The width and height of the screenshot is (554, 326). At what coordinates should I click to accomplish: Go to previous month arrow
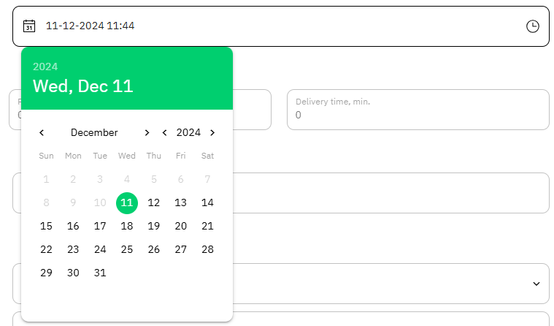[42, 132]
